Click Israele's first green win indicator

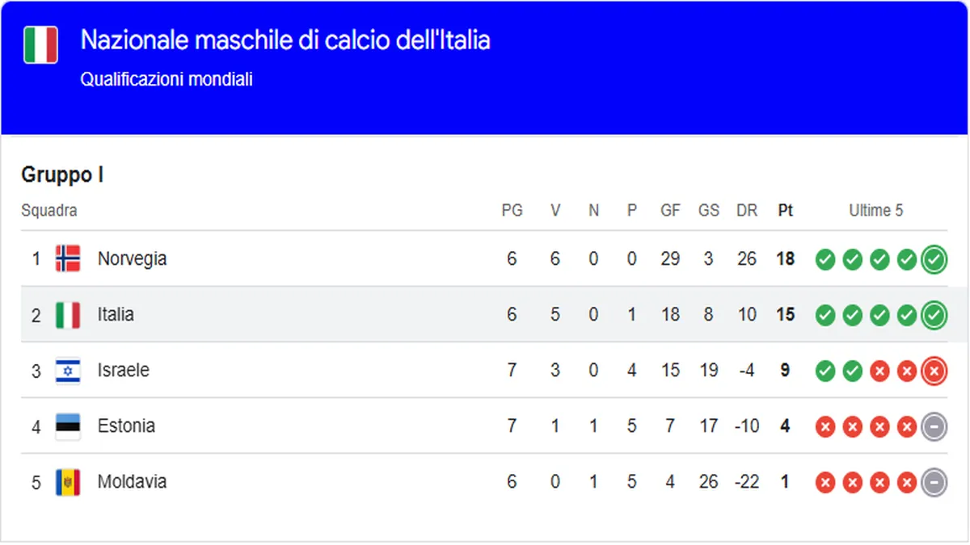tap(825, 371)
